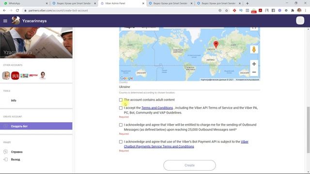Click the Справка help icon
Screen dimensions: 310x174
pyautogui.click(x=5, y=152)
